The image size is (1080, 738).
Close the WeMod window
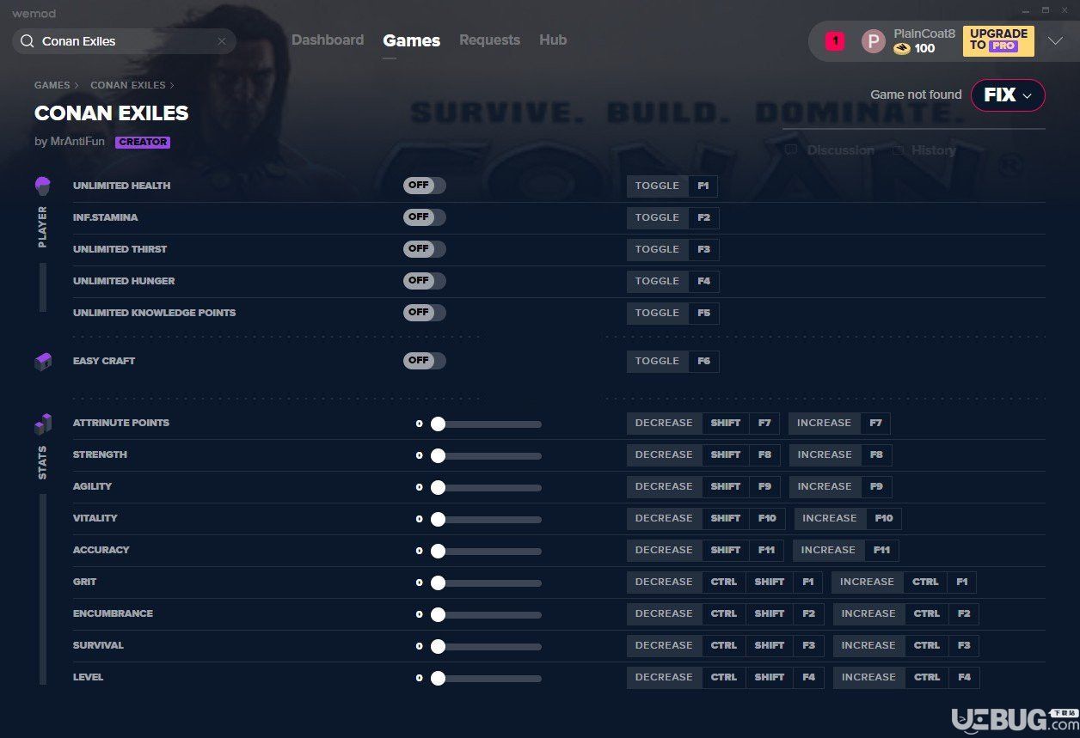point(1066,10)
